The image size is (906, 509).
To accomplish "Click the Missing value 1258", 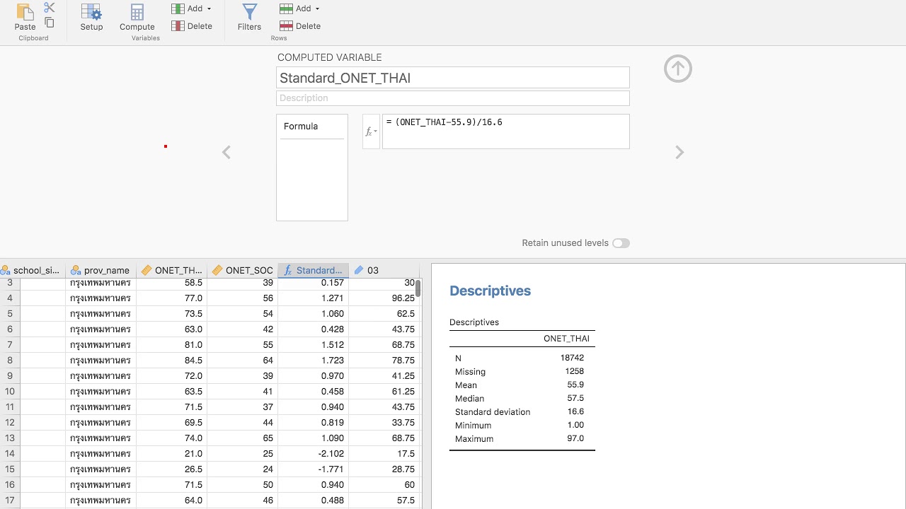I will [574, 371].
